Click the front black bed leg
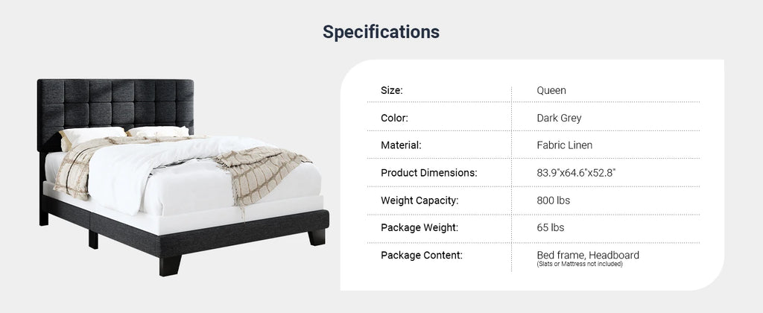The height and width of the screenshot is (313, 763). point(170,266)
